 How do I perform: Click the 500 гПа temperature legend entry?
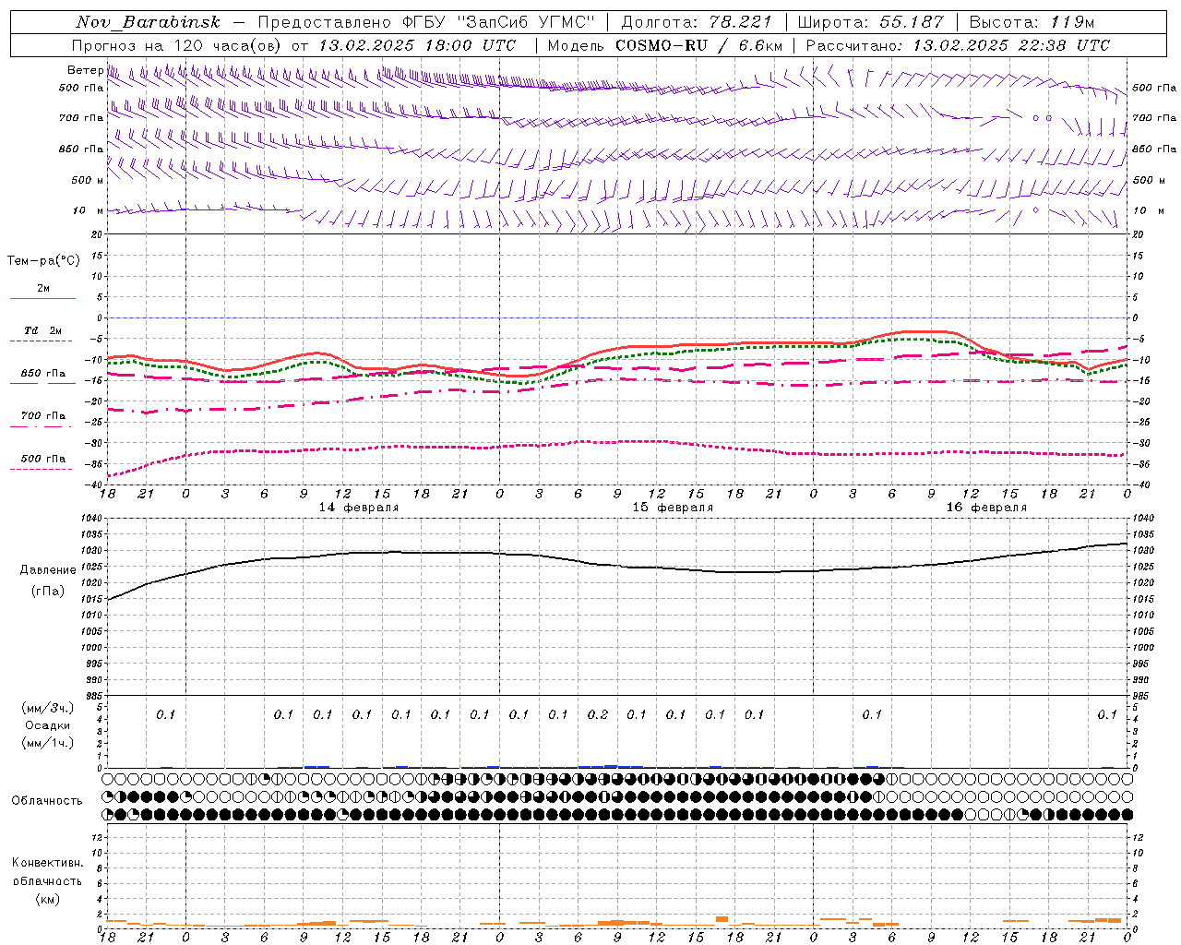point(43,459)
